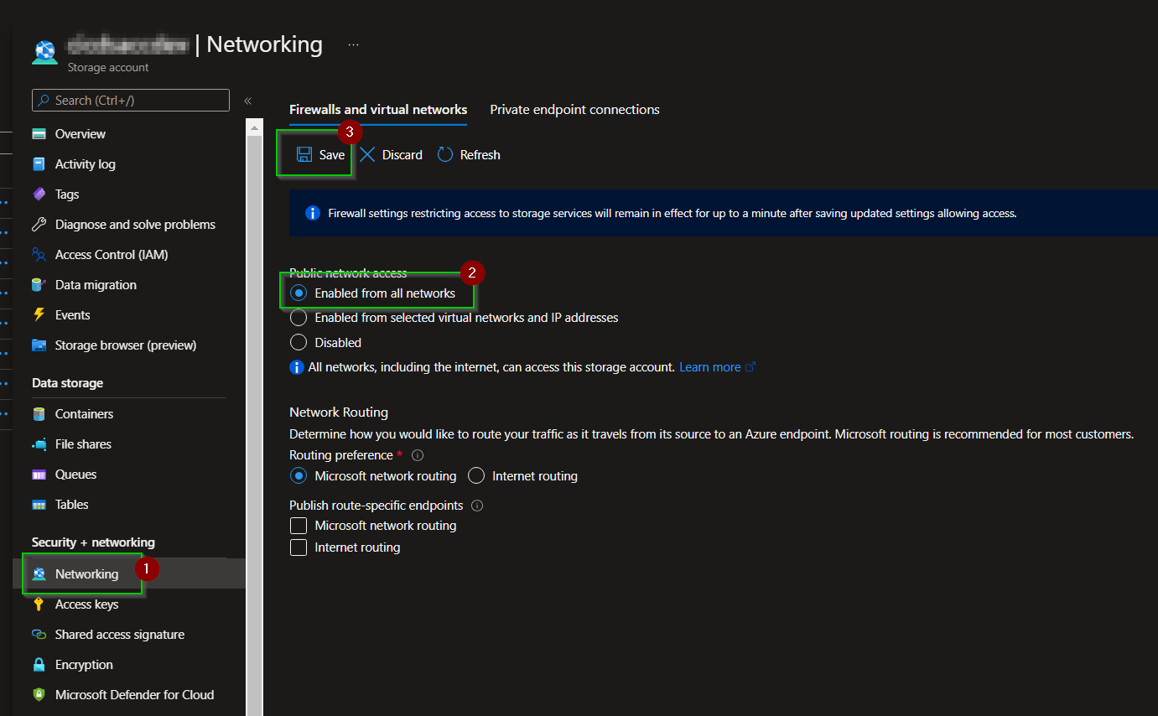Click the wrench Diagnose and solve problems icon
The height and width of the screenshot is (716, 1158).
tap(39, 225)
